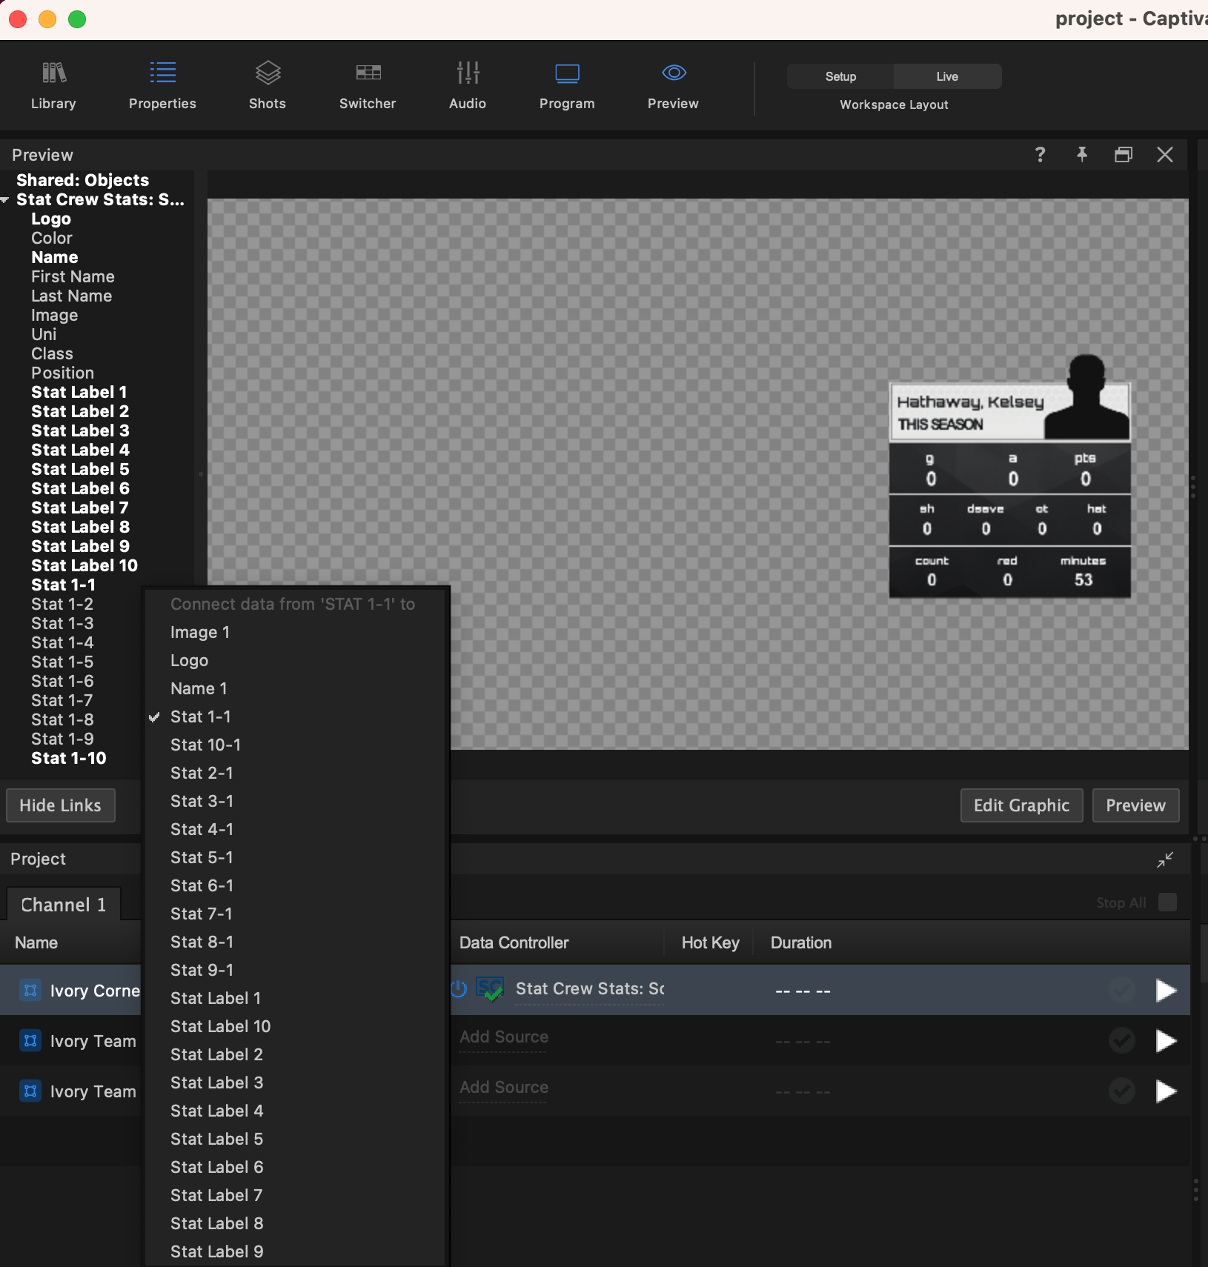The width and height of the screenshot is (1208, 1267).
Task: Switch workspace layout to Live
Action: tap(946, 76)
